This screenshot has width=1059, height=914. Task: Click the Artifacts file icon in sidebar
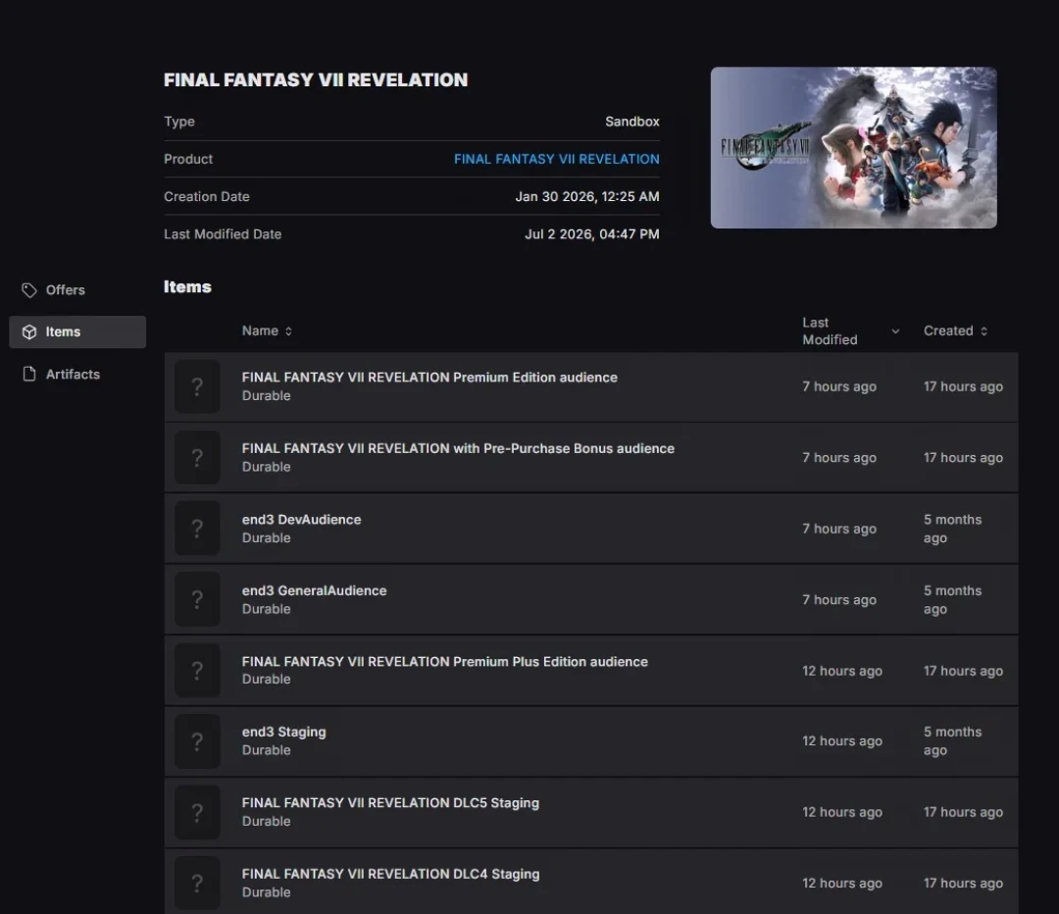[29, 375]
